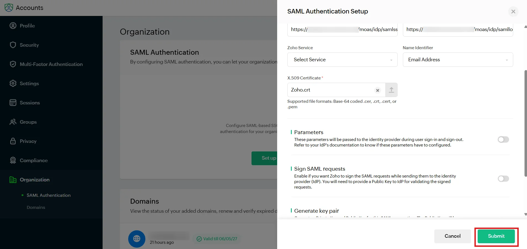
Task: Click the Settings gear icon
Action: coord(13,83)
